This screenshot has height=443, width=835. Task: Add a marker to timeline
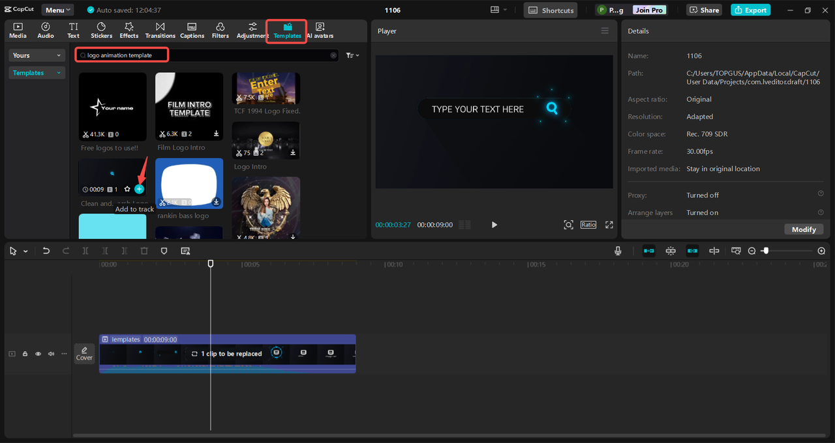pyautogui.click(x=164, y=251)
